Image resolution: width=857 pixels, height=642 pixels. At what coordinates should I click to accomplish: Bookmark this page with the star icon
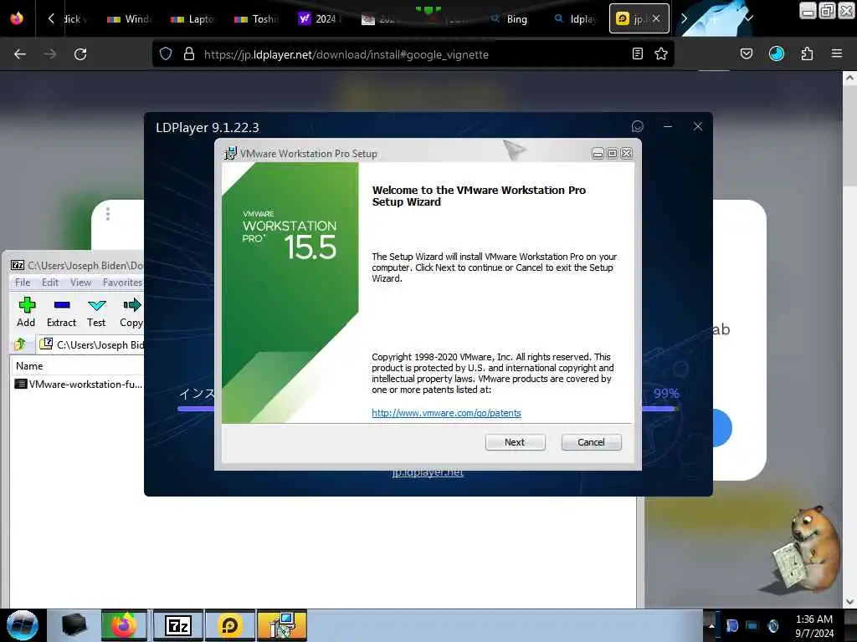[661, 53]
